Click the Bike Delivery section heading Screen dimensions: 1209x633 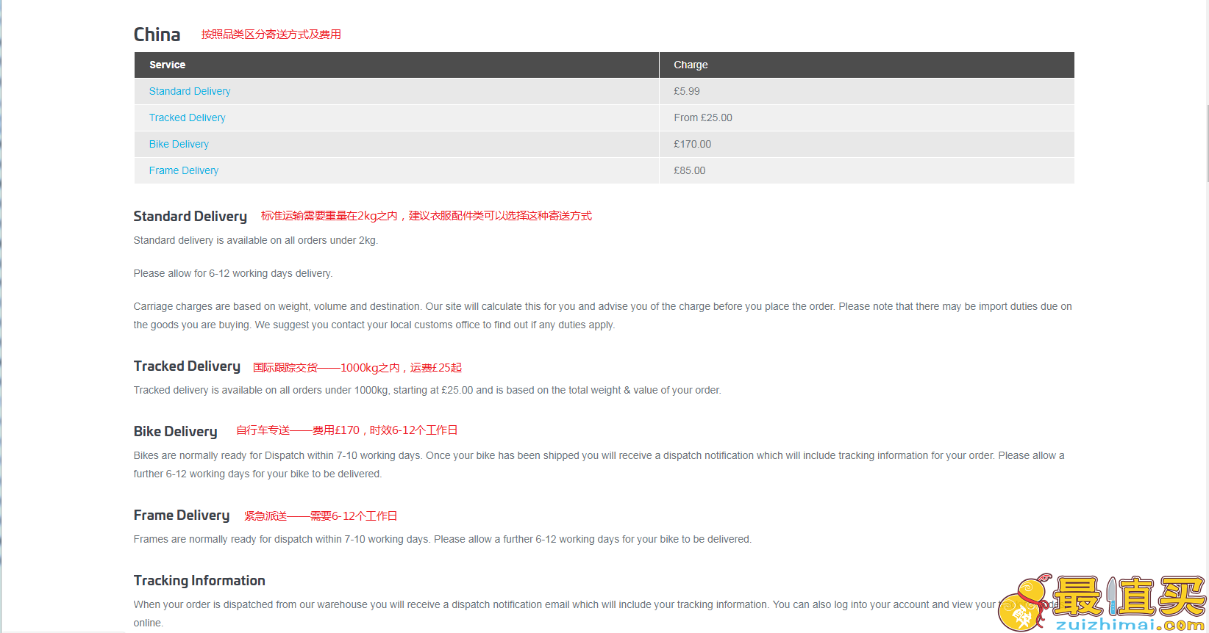tap(175, 431)
